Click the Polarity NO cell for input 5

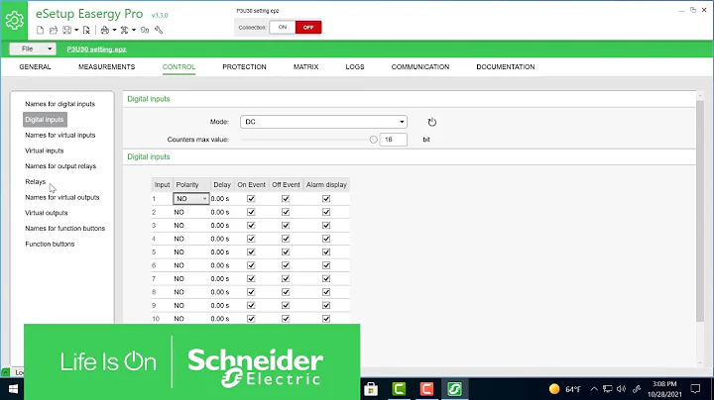tap(191, 252)
